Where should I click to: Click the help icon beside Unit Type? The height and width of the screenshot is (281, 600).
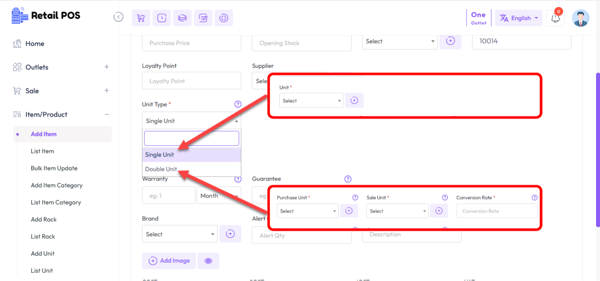[238, 104]
